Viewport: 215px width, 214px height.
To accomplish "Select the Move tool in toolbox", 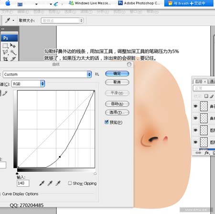I will [13, 45].
